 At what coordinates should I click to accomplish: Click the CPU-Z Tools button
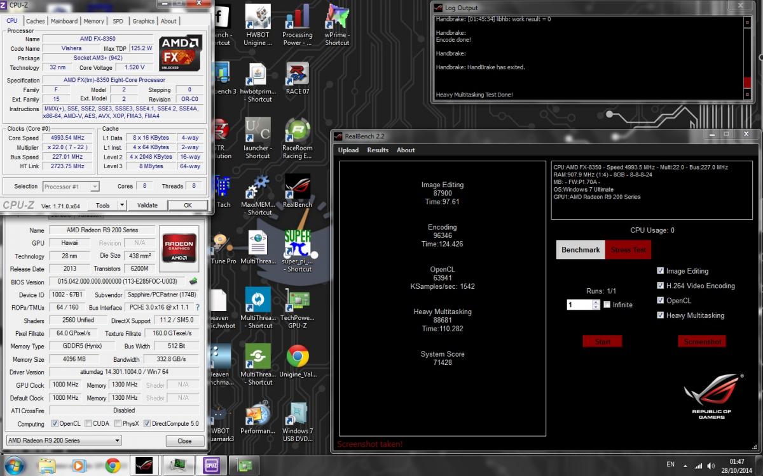pyautogui.click(x=102, y=206)
